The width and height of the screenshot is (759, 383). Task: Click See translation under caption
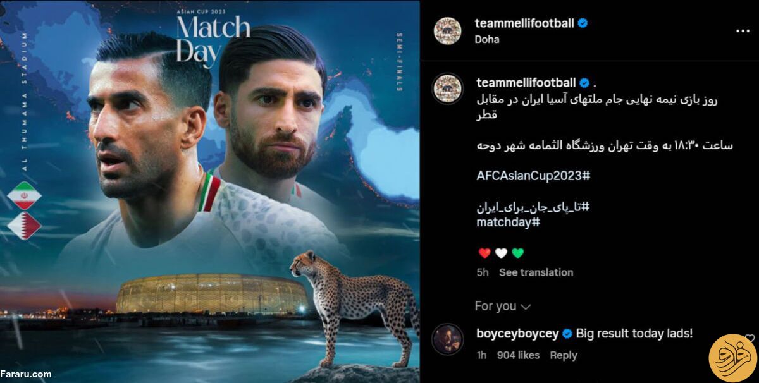(x=536, y=272)
